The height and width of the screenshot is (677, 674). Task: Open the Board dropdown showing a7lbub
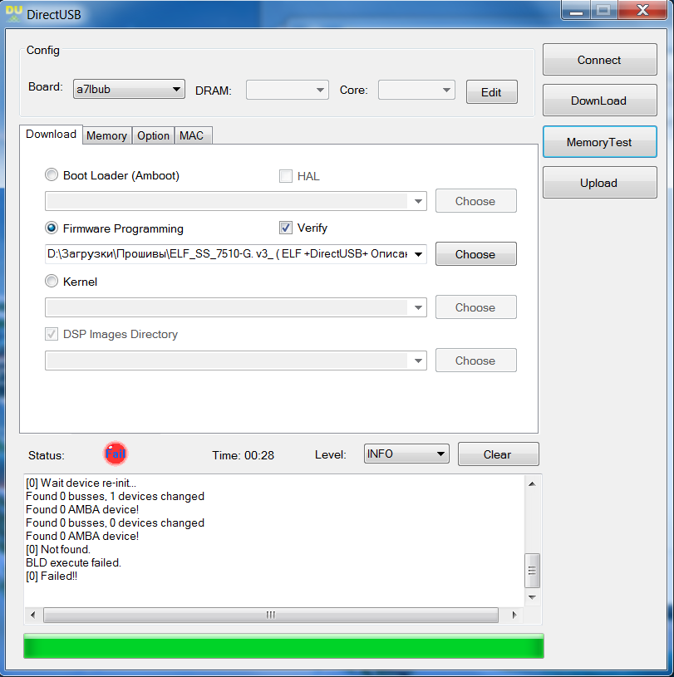tap(129, 90)
